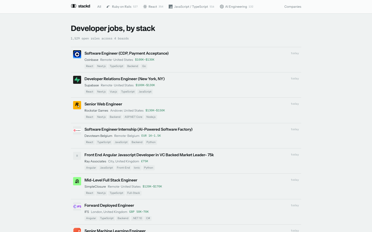Image resolution: width=372 pixels, height=232 pixels.
Task: Click the Devoteam Belgium company name
Action: (98, 136)
